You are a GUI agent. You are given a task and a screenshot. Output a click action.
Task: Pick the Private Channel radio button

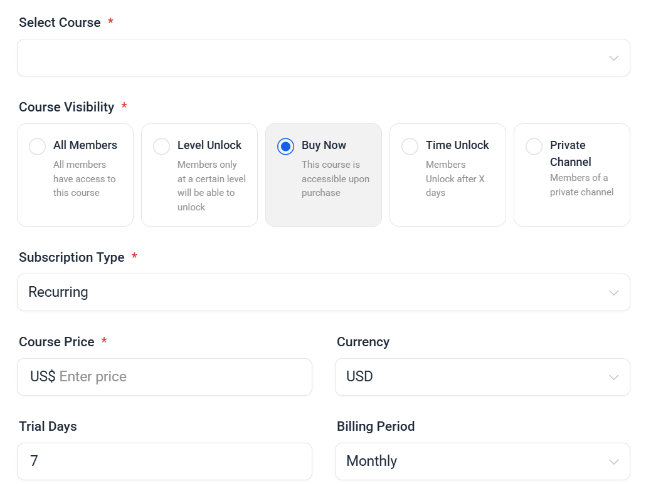pos(534,146)
